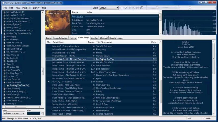This screenshot has height=122, width=218.
Task: Select the 'Wave Goodbye' track row
Action: point(101,66)
